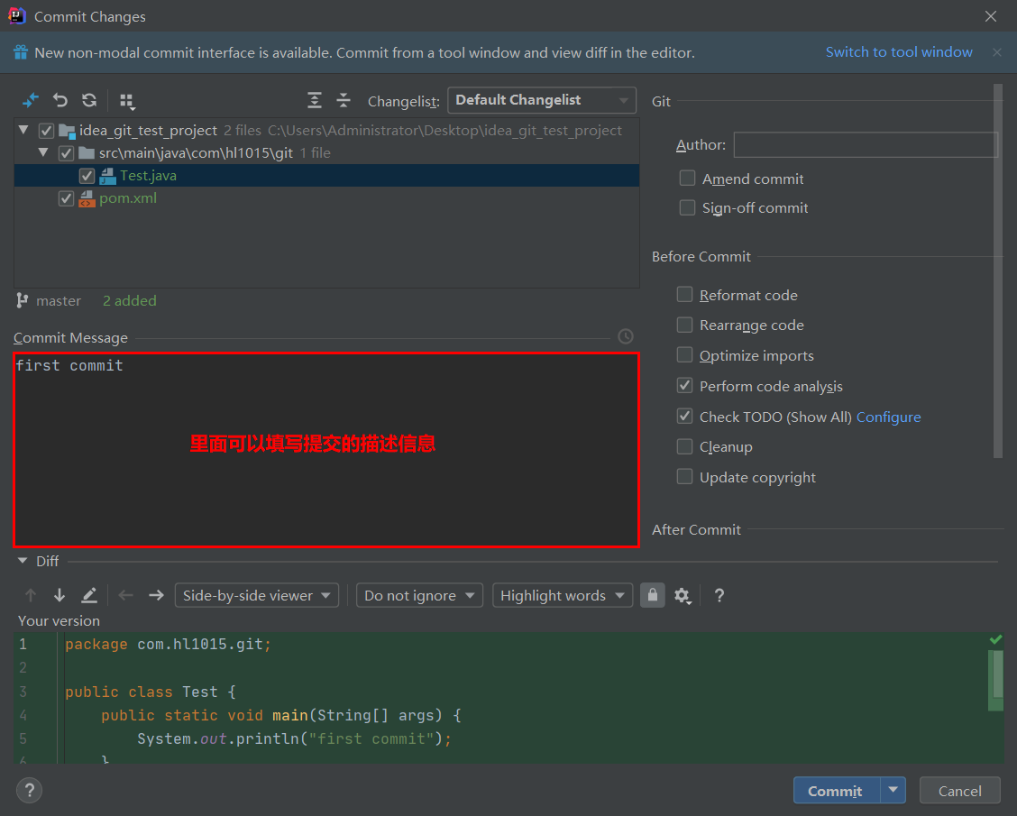Enable Update copyright checkbox
The height and width of the screenshot is (816, 1017).
point(684,477)
